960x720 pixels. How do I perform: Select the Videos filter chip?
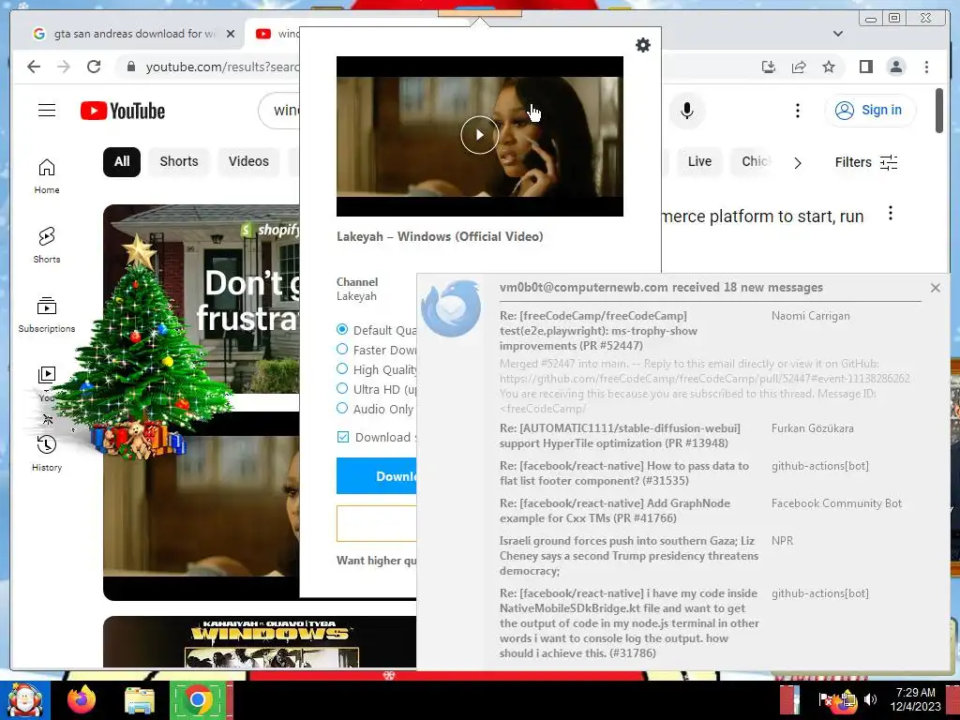click(x=248, y=161)
